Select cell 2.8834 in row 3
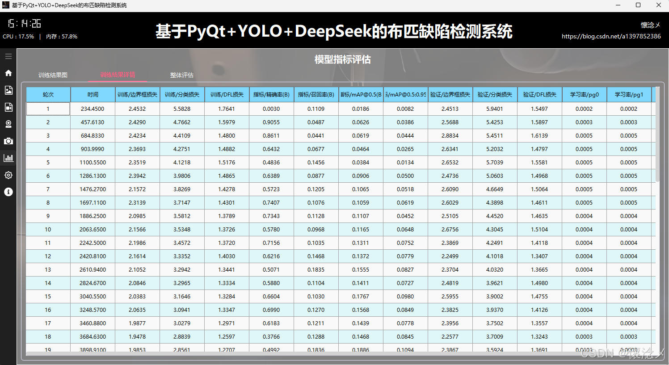The width and height of the screenshot is (669, 365). tap(450, 135)
